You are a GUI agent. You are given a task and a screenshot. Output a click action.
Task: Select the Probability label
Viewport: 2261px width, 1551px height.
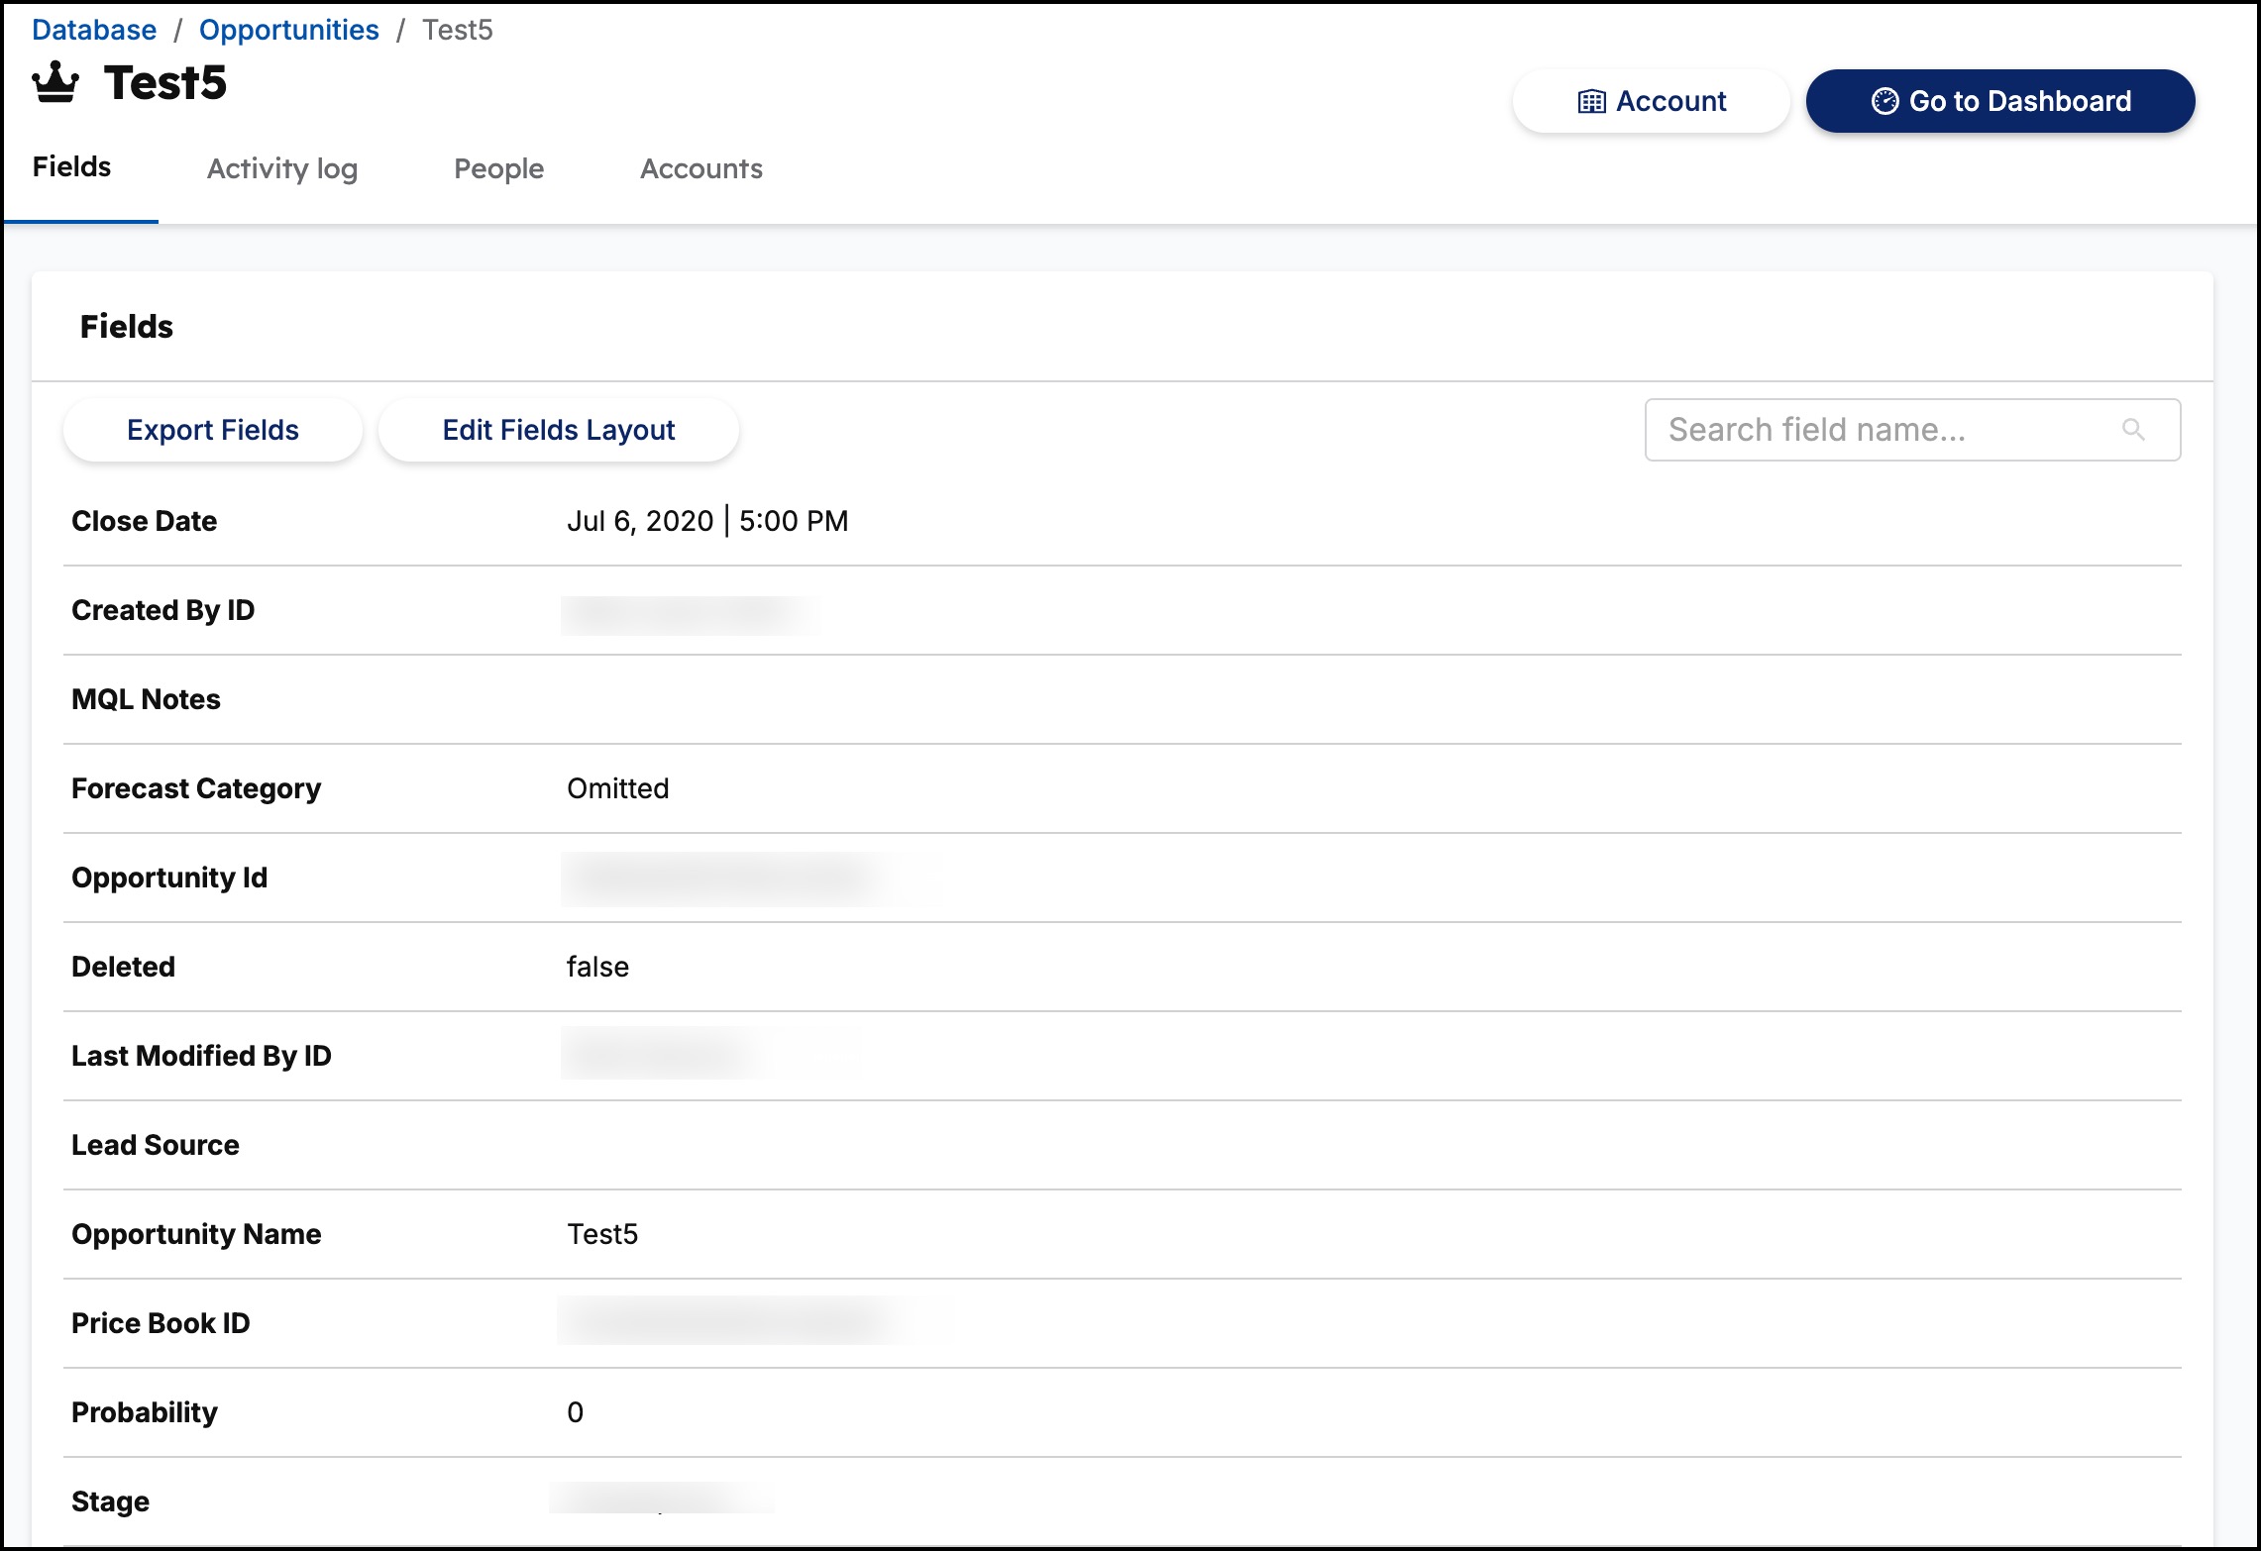point(145,1412)
